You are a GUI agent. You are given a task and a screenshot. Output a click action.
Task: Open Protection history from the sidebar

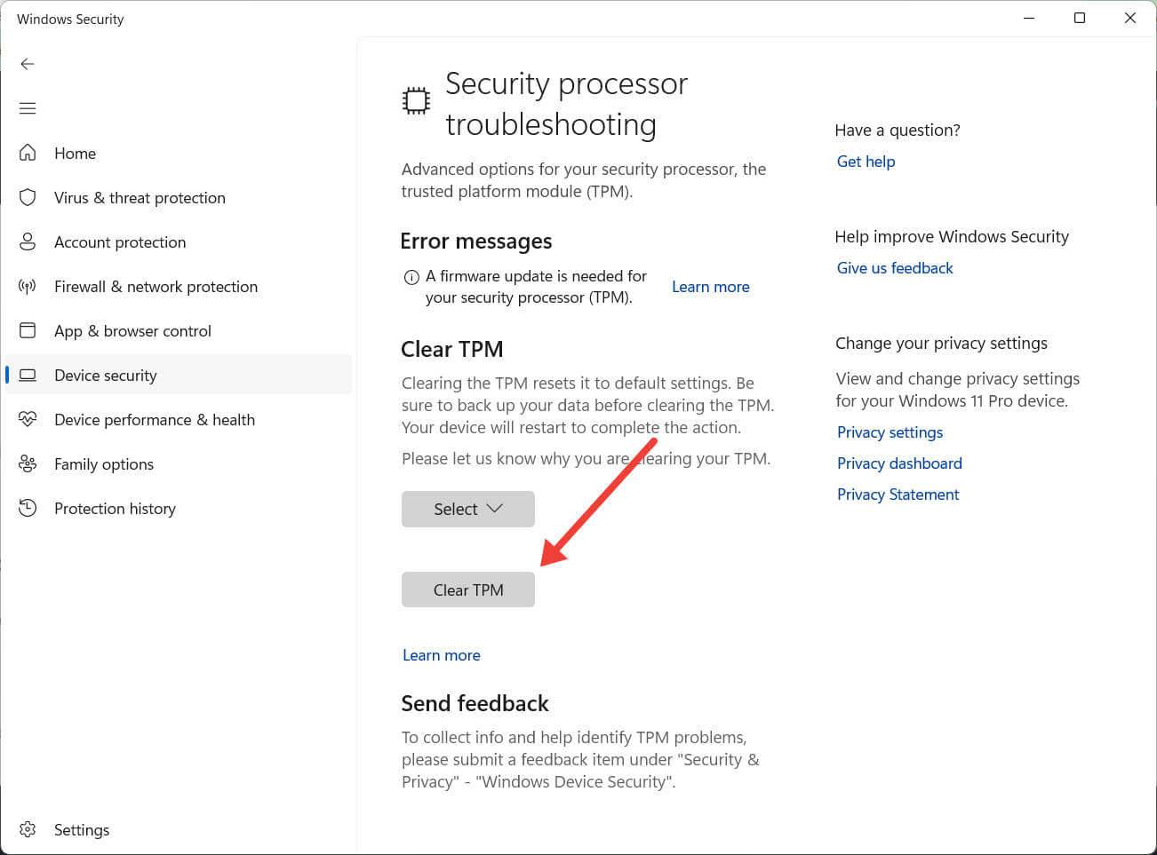(116, 508)
